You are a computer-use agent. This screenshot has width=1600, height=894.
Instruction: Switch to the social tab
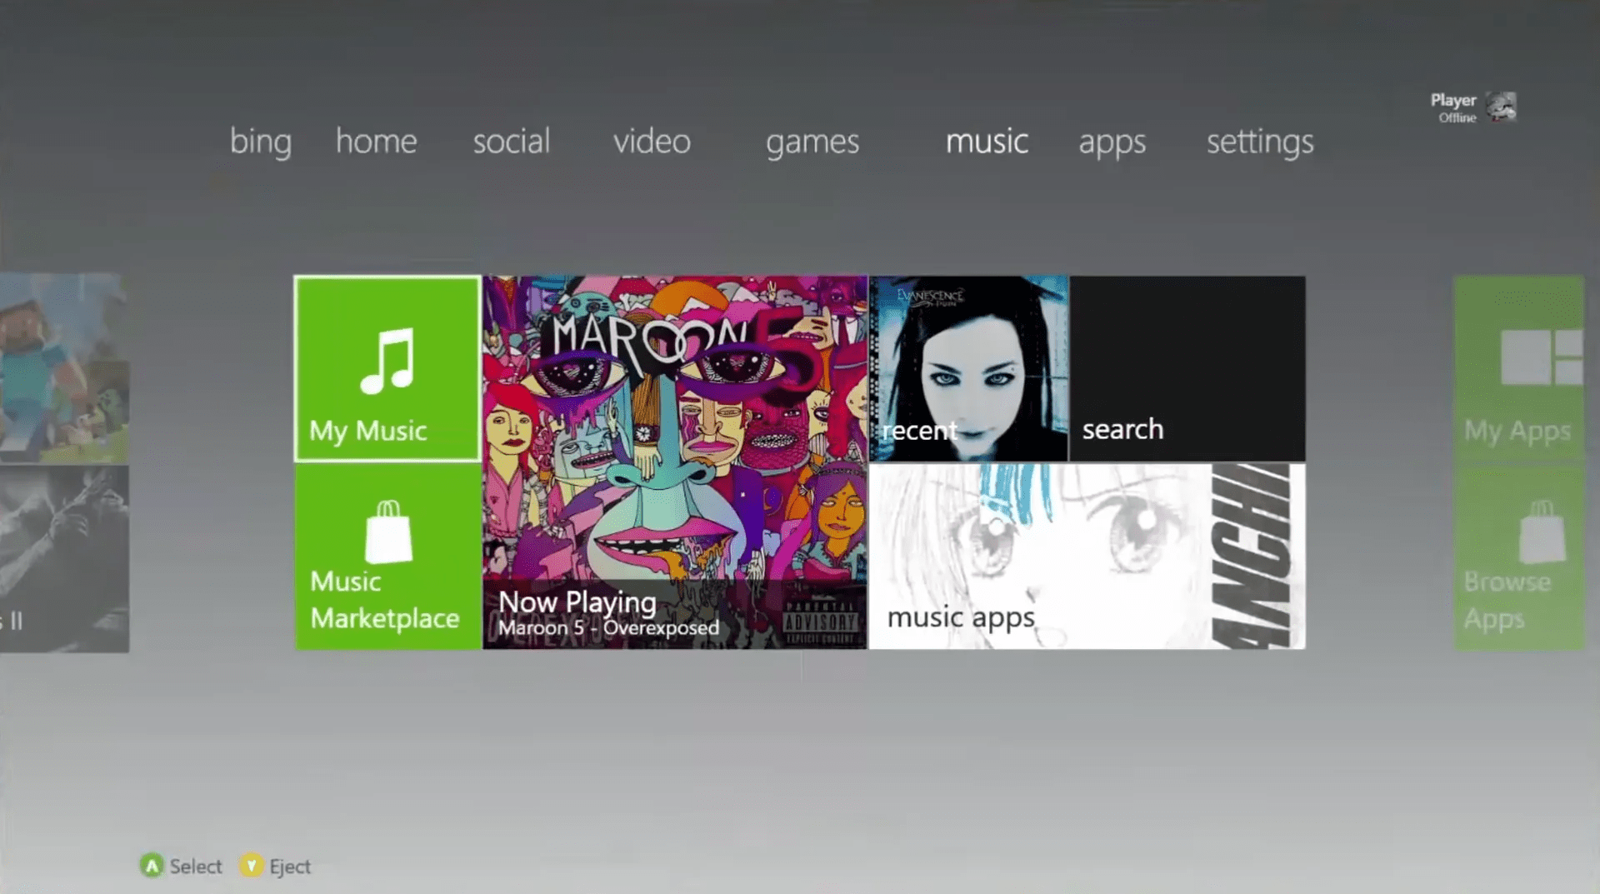[512, 141]
